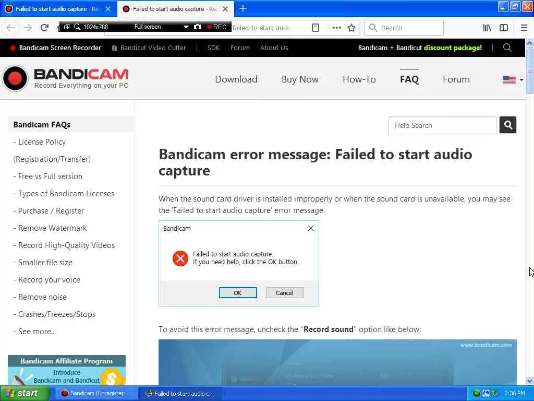The image size is (534, 401).
Task: Reload the page with the refresh icon
Action: pyautogui.click(x=44, y=28)
